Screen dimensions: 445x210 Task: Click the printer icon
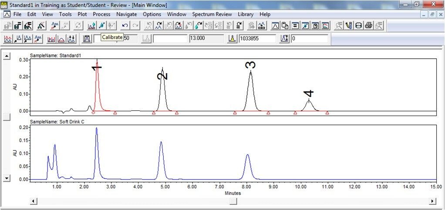click(x=369, y=26)
